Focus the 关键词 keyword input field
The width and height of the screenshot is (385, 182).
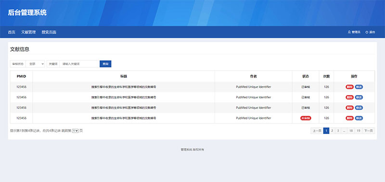79,64
